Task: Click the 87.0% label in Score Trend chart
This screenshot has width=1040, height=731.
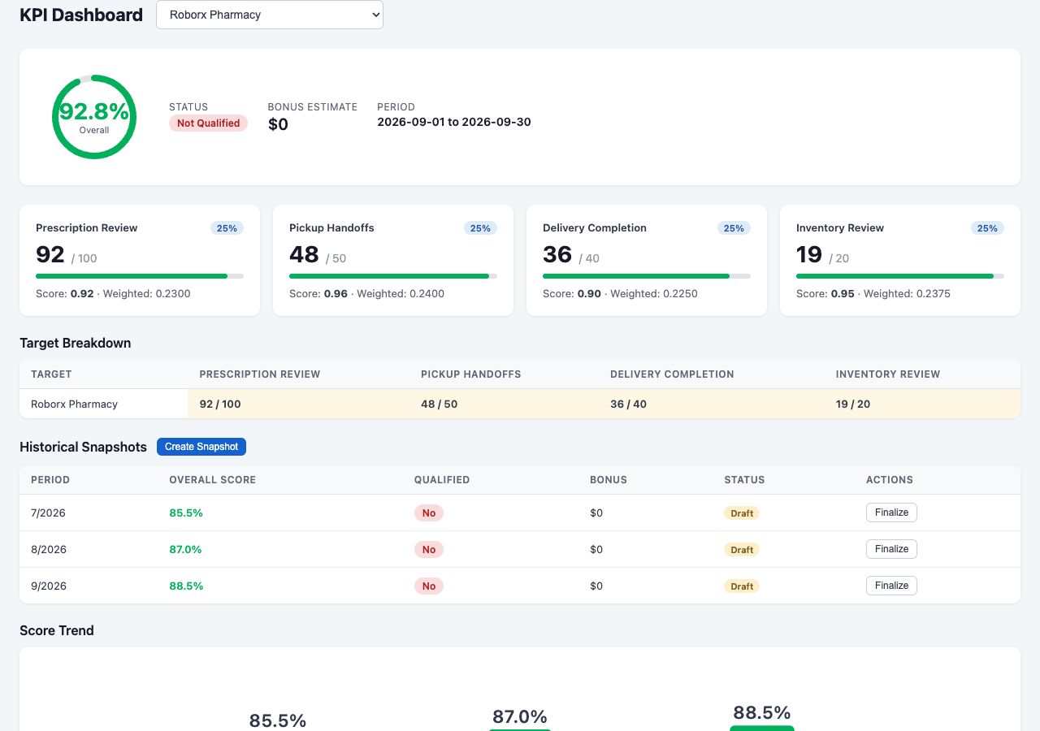Action: (520, 716)
